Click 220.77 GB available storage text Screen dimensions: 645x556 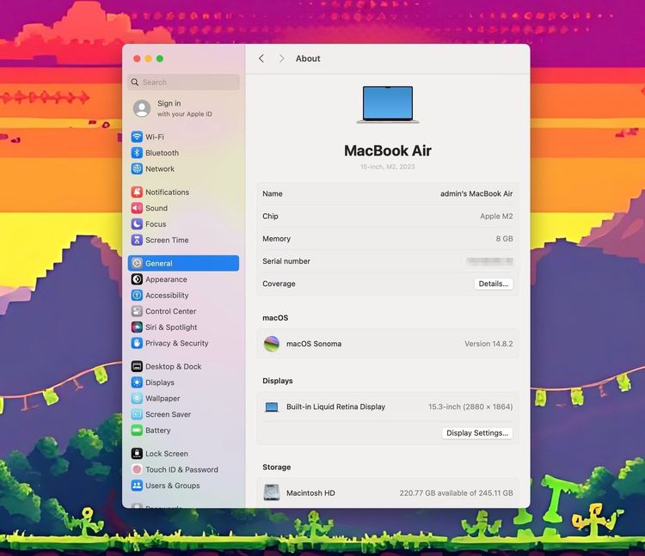[456, 492]
